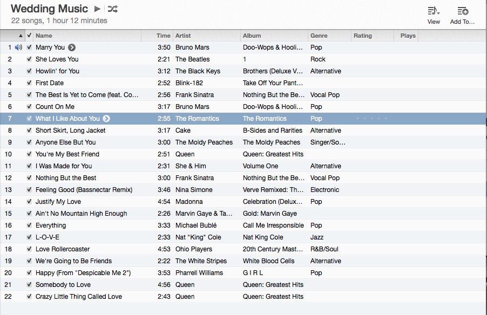Click artist Pharrell Williams
Screen dimensions: 487x315
199,273
